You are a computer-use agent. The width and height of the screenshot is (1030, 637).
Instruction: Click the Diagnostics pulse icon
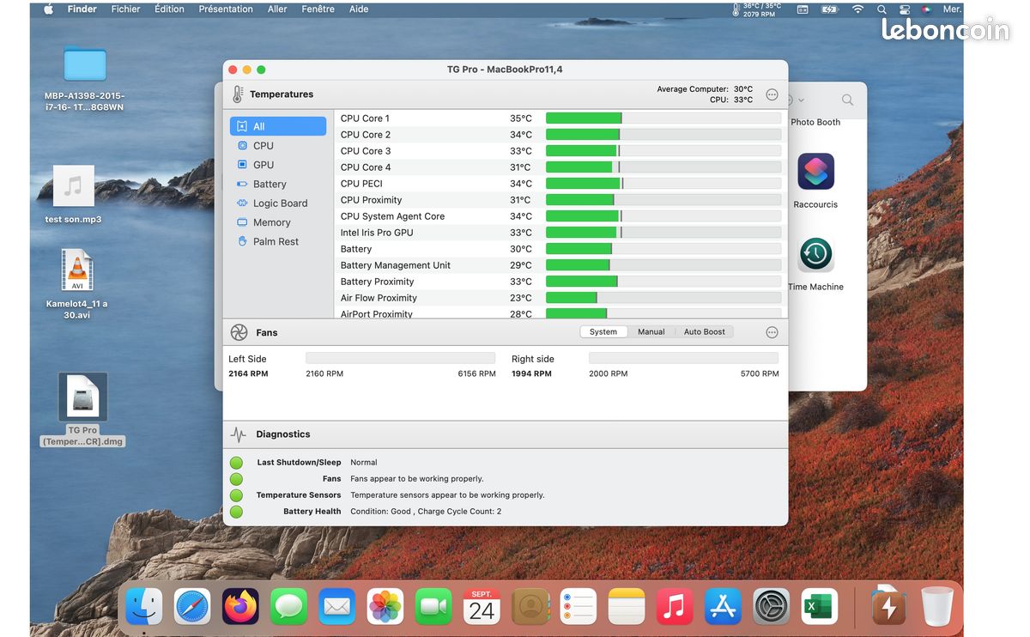239,434
